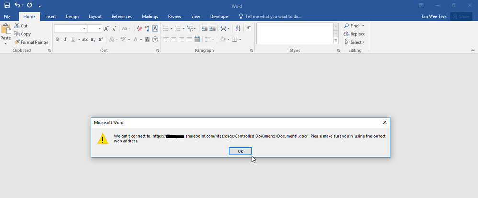478x198 pixels.
Task: Expand the Styles gallery More arrow
Action: tap(336, 41)
